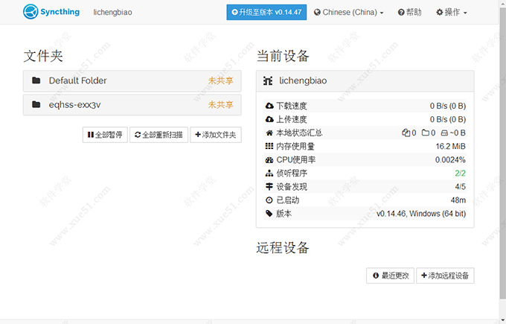Rescan all folders with 全部重新扫描
Viewport: 506px width, 324px height.
click(x=158, y=135)
